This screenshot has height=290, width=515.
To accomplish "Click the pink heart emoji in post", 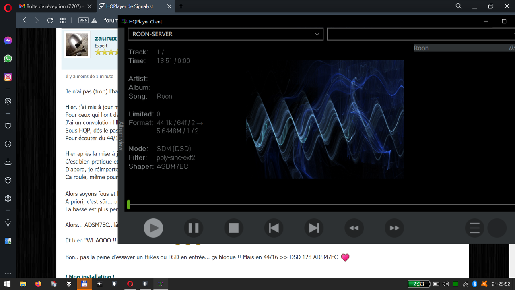I will 345,257.
